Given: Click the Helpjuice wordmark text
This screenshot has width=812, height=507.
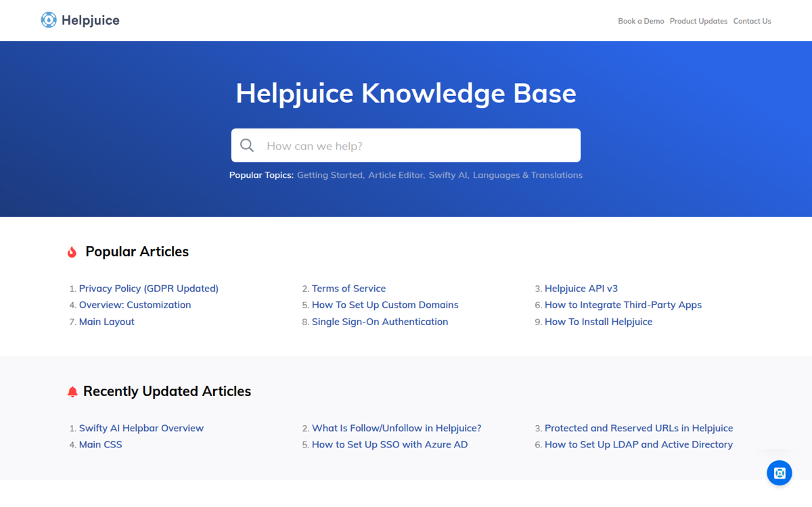Looking at the screenshot, I should tap(91, 20).
